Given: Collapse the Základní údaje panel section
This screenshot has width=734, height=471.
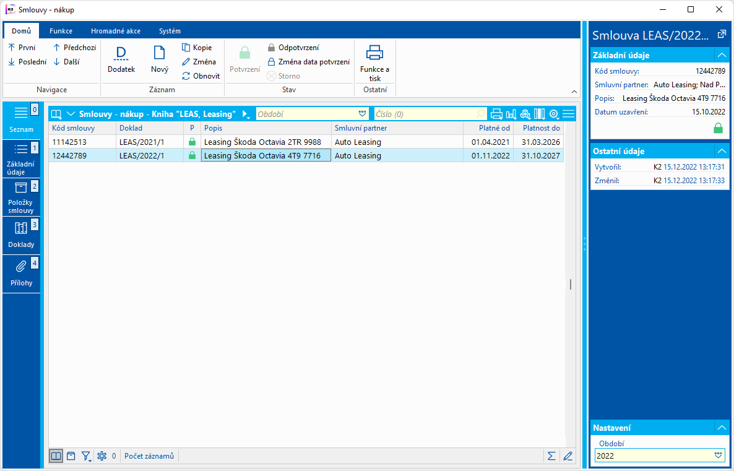Looking at the screenshot, I should (x=722, y=55).
